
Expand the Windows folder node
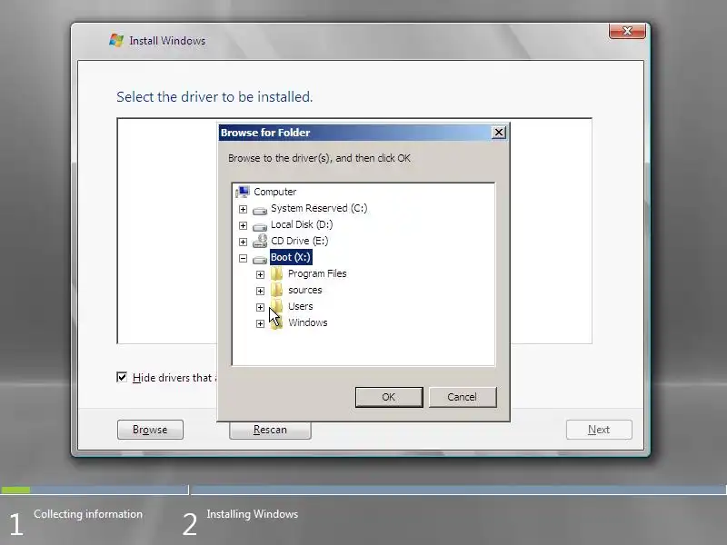pos(260,323)
